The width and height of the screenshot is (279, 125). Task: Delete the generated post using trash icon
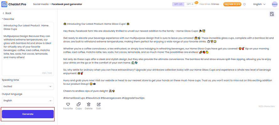[x=89, y=104]
